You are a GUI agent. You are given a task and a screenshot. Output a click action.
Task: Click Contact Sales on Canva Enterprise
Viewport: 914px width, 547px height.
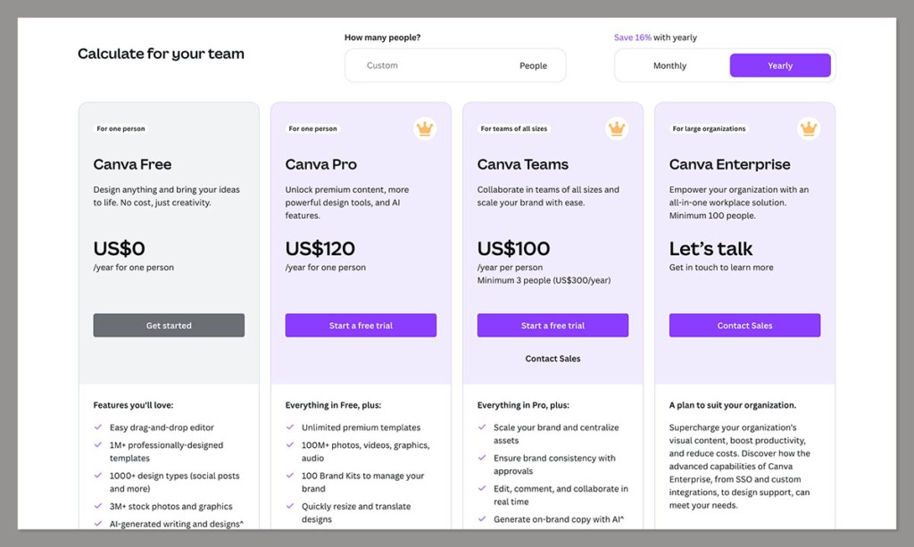(x=744, y=325)
